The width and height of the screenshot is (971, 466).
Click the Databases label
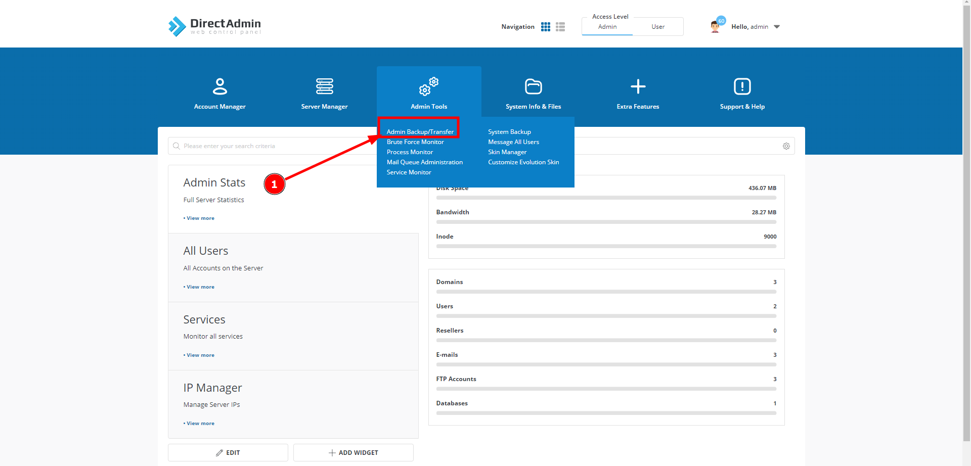(x=452, y=403)
